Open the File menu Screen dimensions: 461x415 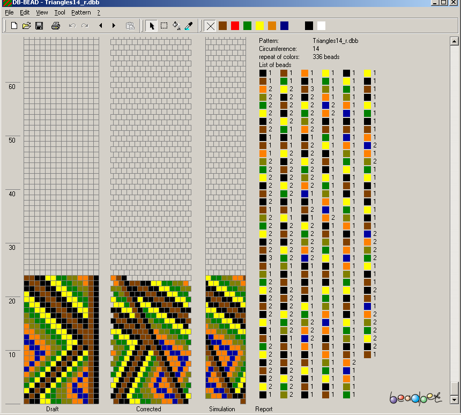click(9, 12)
